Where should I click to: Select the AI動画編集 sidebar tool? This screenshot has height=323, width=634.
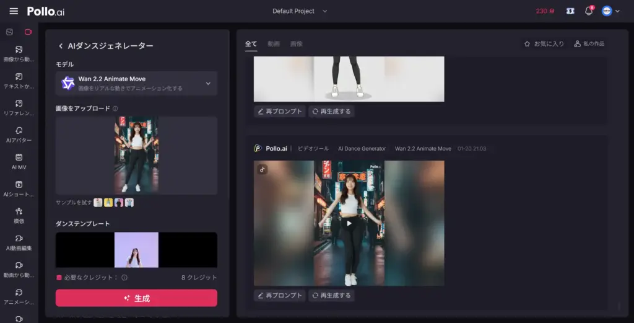tap(19, 242)
